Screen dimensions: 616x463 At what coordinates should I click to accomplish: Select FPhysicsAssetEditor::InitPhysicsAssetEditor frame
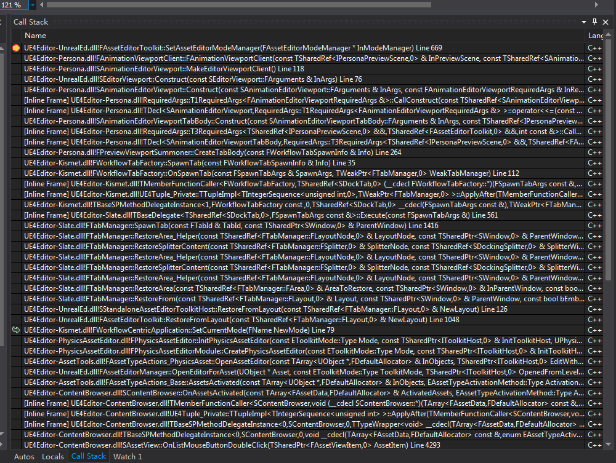[x=304, y=341]
